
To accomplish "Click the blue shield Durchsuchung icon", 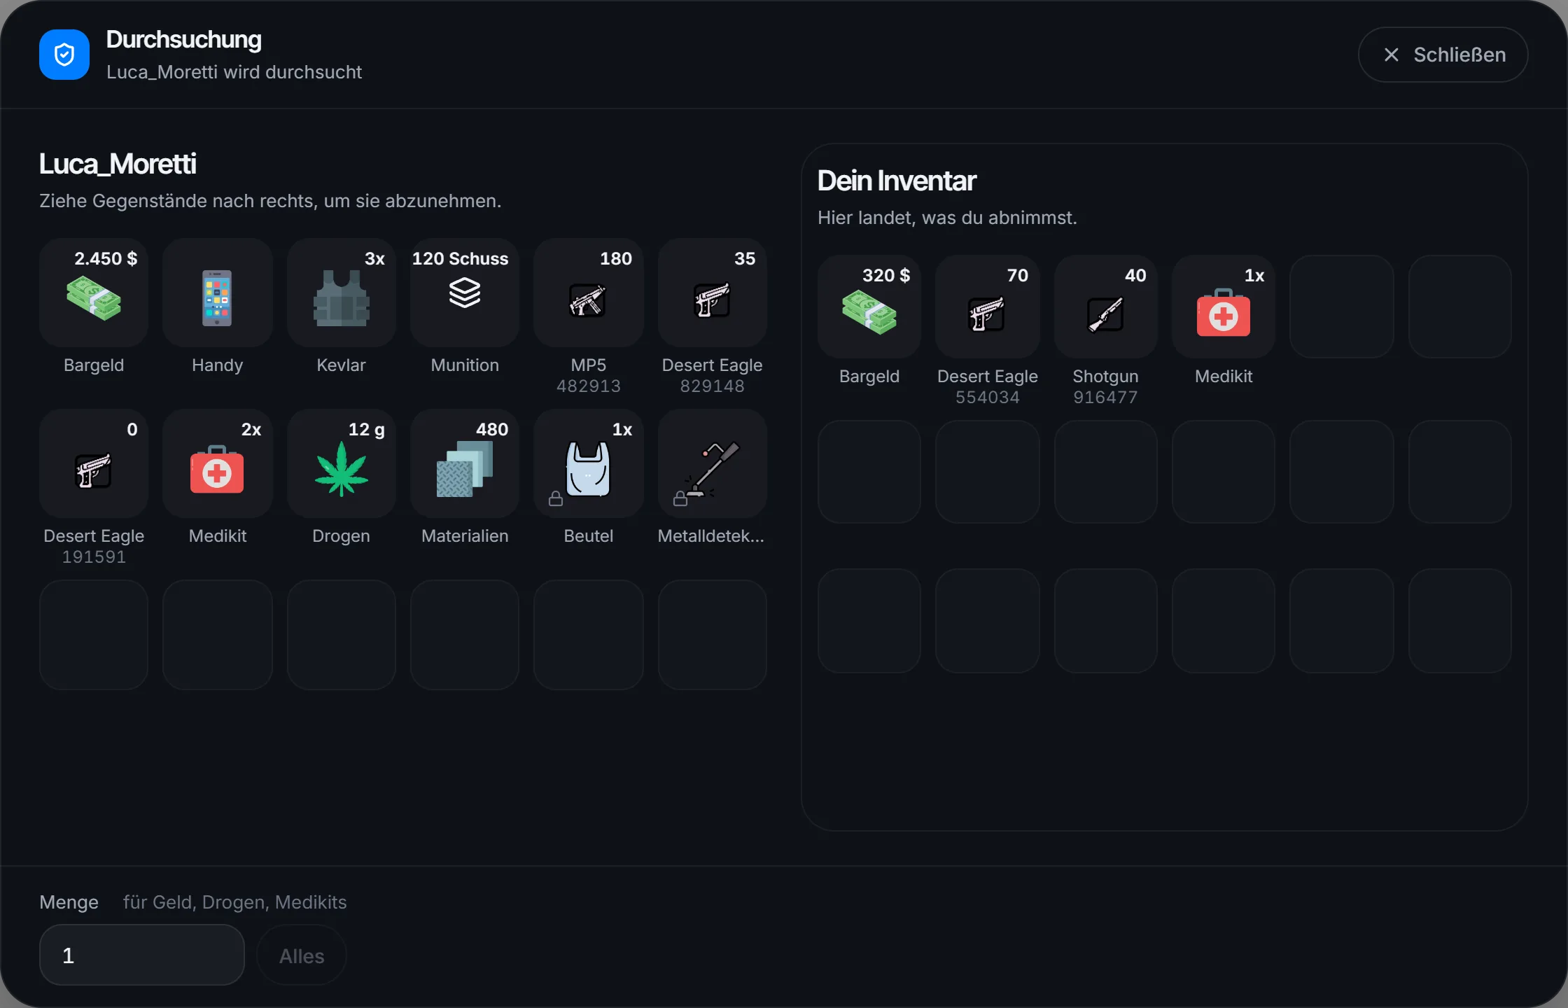I will tap(64, 55).
